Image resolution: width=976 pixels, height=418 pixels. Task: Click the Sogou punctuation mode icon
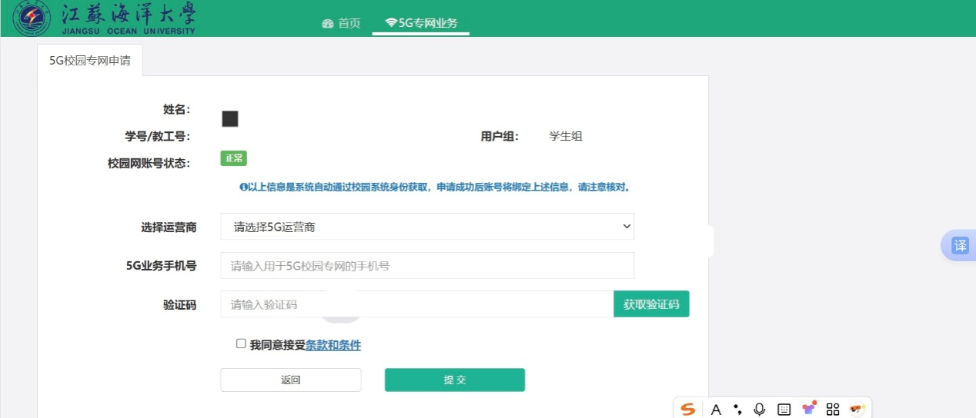pos(737,410)
